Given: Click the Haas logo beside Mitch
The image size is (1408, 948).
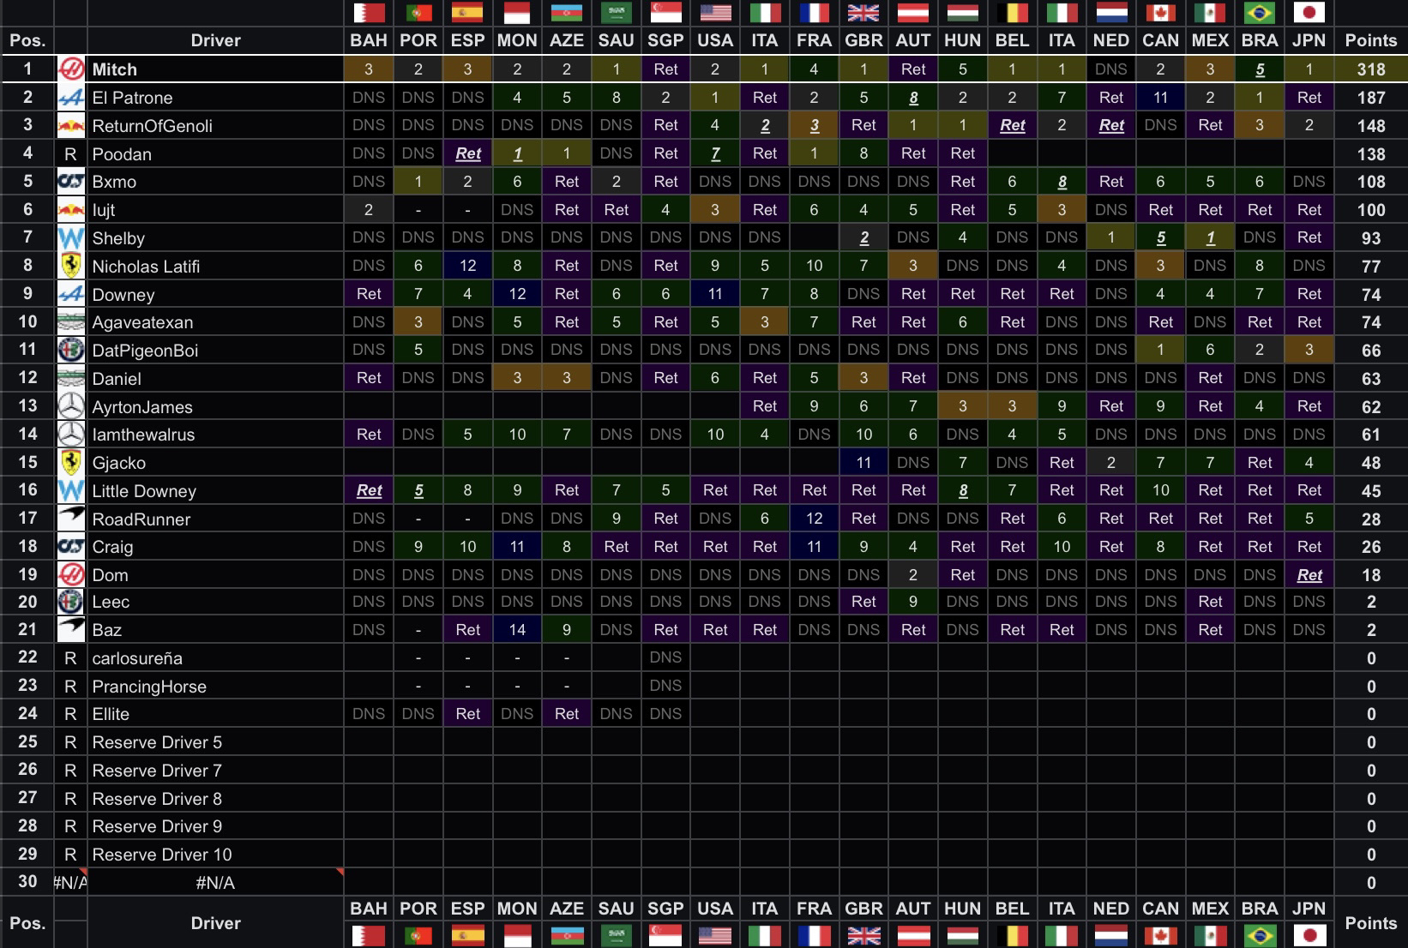Looking at the screenshot, I should click(70, 69).
